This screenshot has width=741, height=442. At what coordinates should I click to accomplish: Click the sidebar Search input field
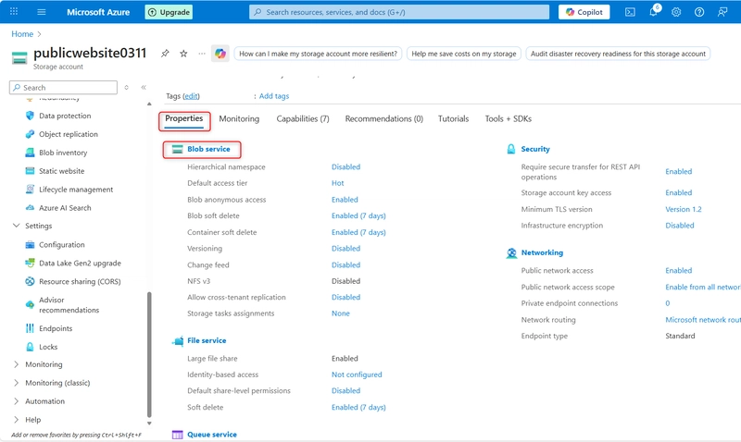[x=65, y=88]
